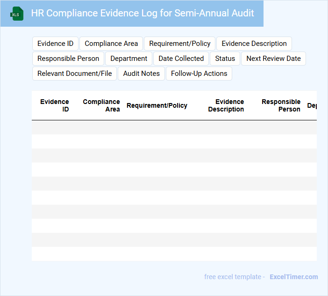Click the Evidence ID column header
This screenshot has width=328, height=296.
pyautogui.click(x=55, y=105)
